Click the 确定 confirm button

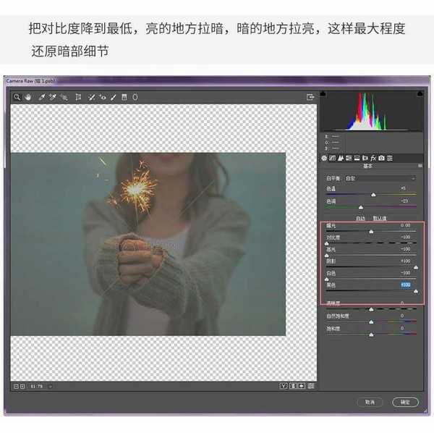pos(405,402)
